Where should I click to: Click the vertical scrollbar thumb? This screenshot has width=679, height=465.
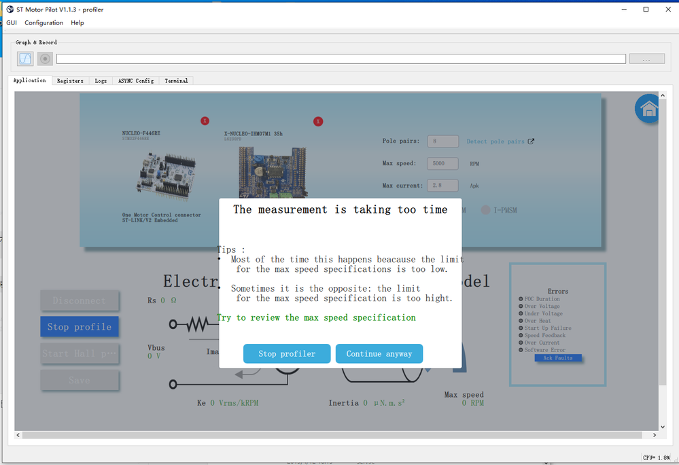point(663,243)
